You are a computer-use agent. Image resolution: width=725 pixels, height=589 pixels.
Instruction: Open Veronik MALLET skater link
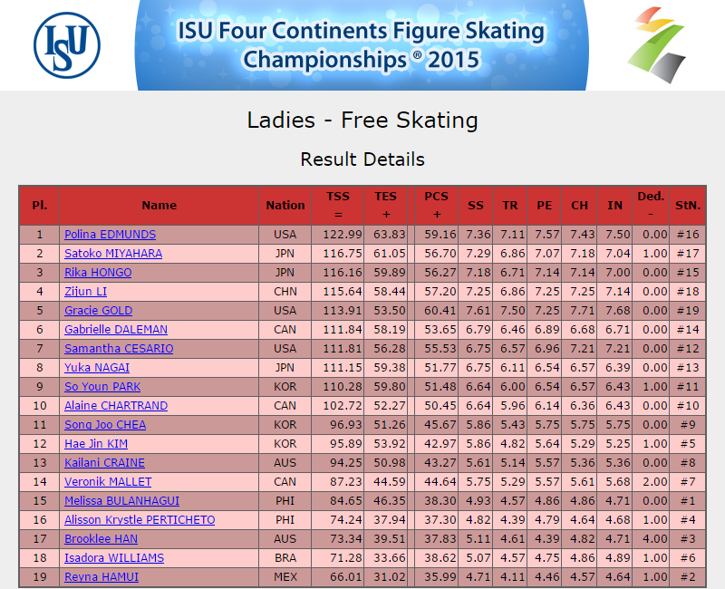[108, 481]
